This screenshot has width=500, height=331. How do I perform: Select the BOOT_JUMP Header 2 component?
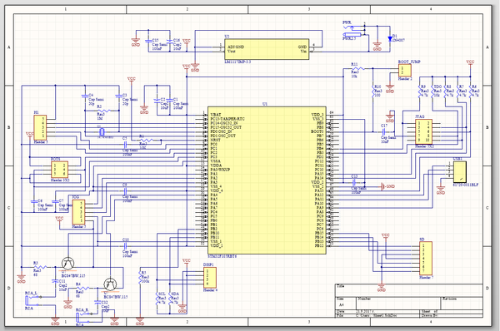click(405, 71)
